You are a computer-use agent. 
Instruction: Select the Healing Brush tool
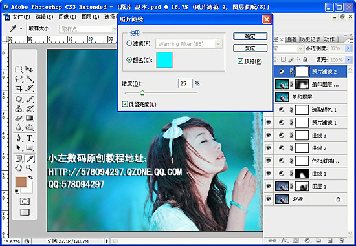tap(19, 99)
